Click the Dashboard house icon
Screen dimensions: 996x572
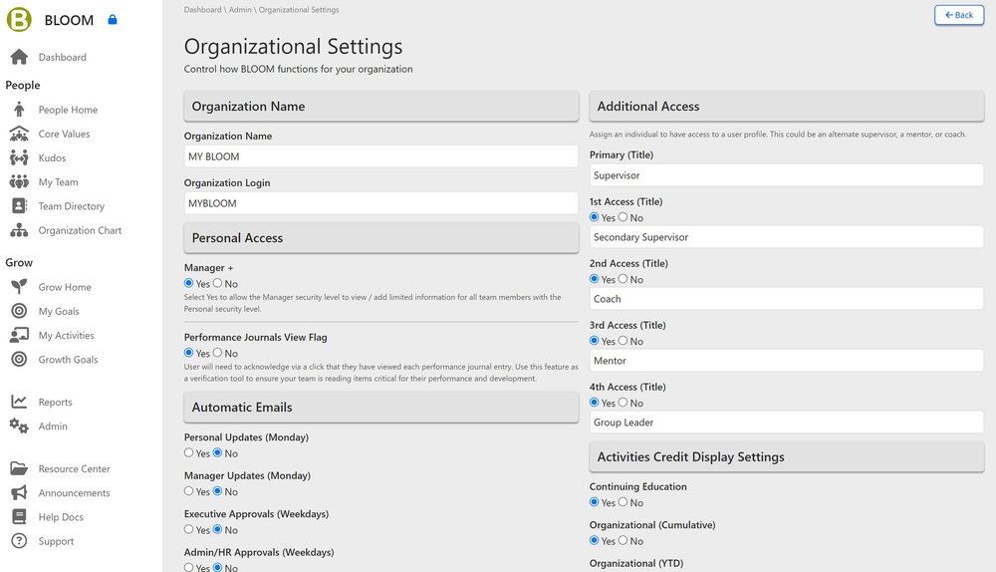point(19,57)
